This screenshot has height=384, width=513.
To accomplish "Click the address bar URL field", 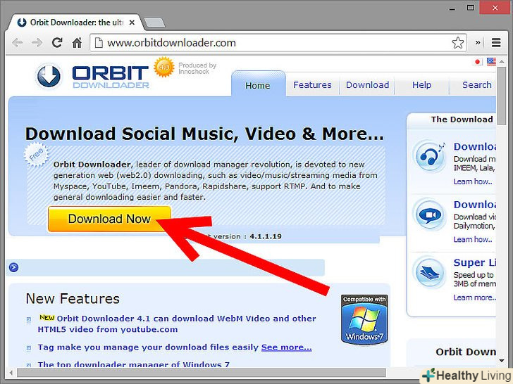I will point(278,43).
